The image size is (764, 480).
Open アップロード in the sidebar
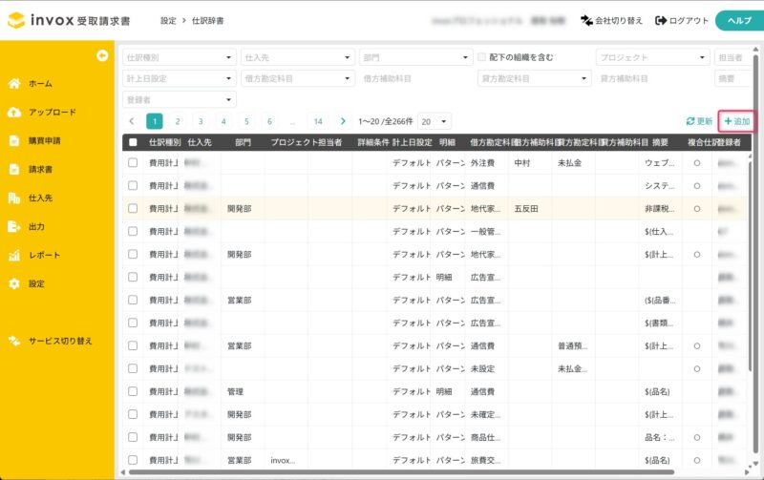tap(53, 113)
